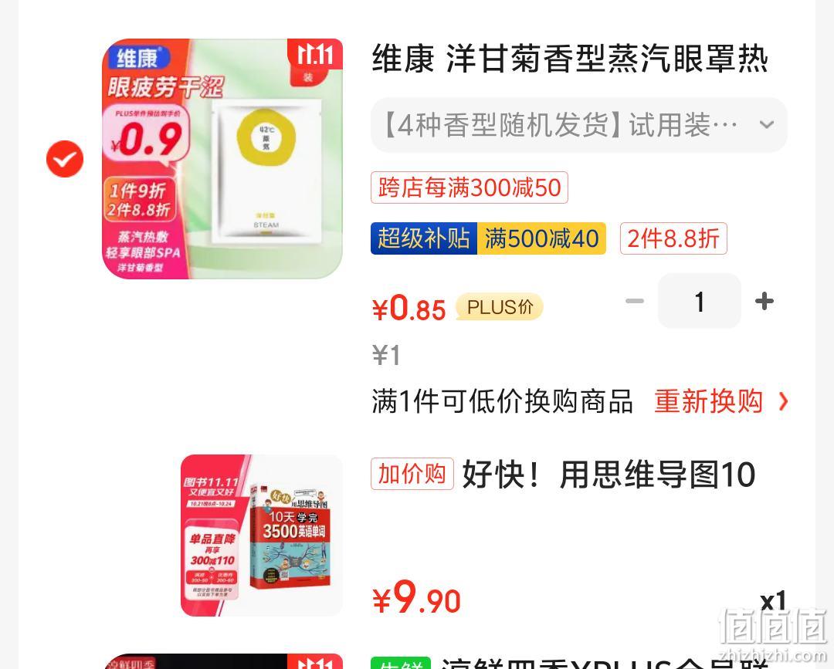Image resolution: width=834 pixels, height=669 pixels.
Task: Open the mind map book thumbnail
Action: pos(262,535)
